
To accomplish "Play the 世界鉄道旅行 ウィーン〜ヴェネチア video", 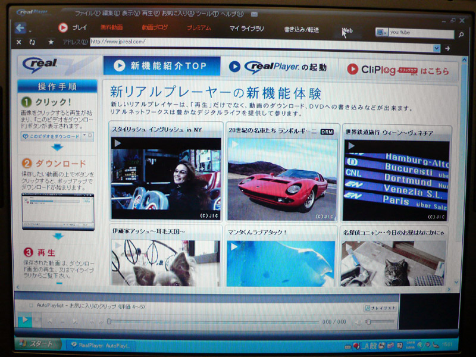I will tap(395, 180).
